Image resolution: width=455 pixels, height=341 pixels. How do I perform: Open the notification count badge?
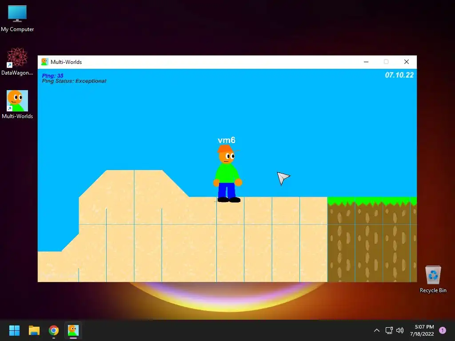coord(443,330)
